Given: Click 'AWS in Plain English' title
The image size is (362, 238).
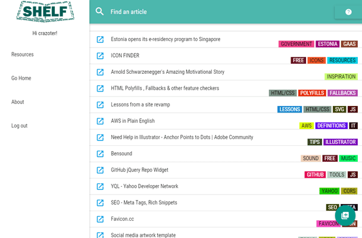Looking at the screenshot, I should click(x=133, y=121).
